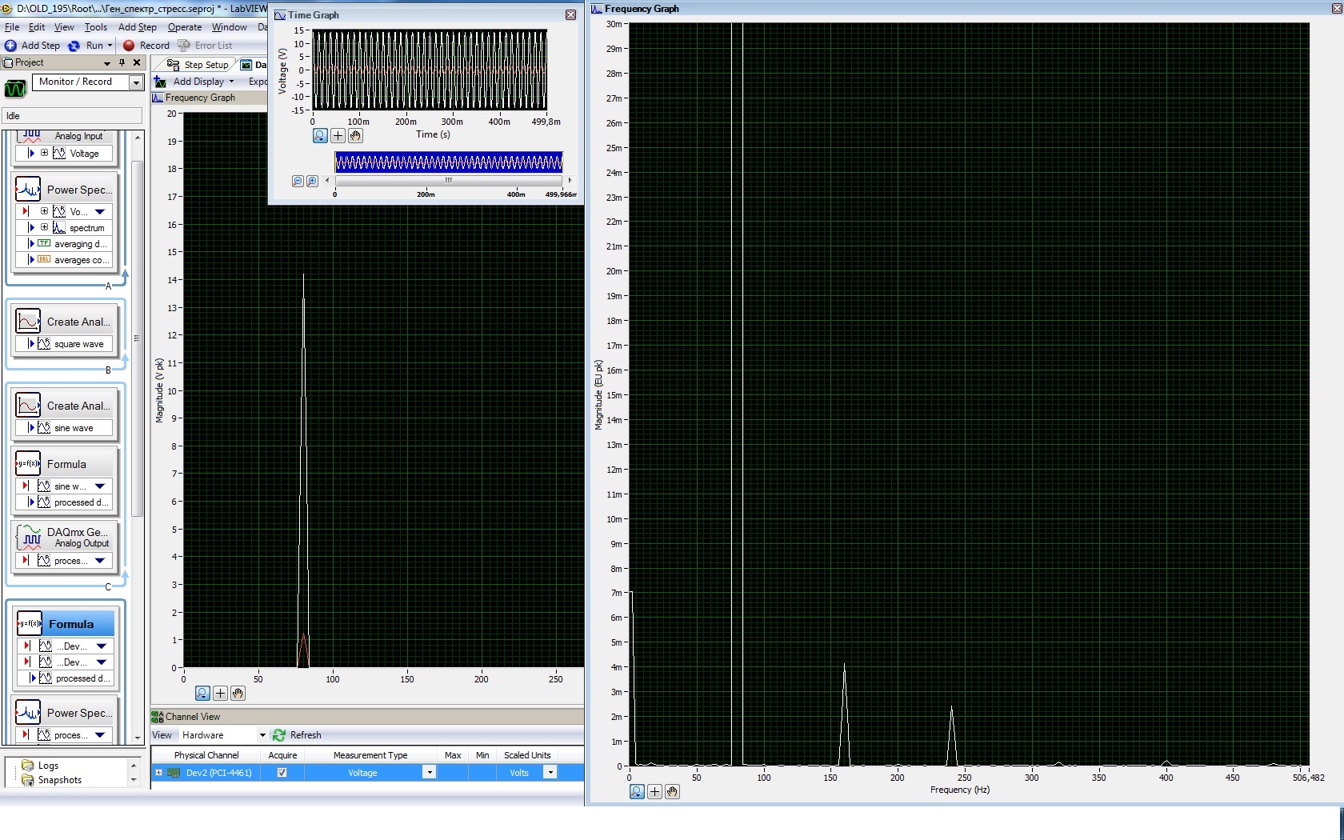Click the red Record circle icon
The width and height of the screenshot is (1344, 840).
129,46
